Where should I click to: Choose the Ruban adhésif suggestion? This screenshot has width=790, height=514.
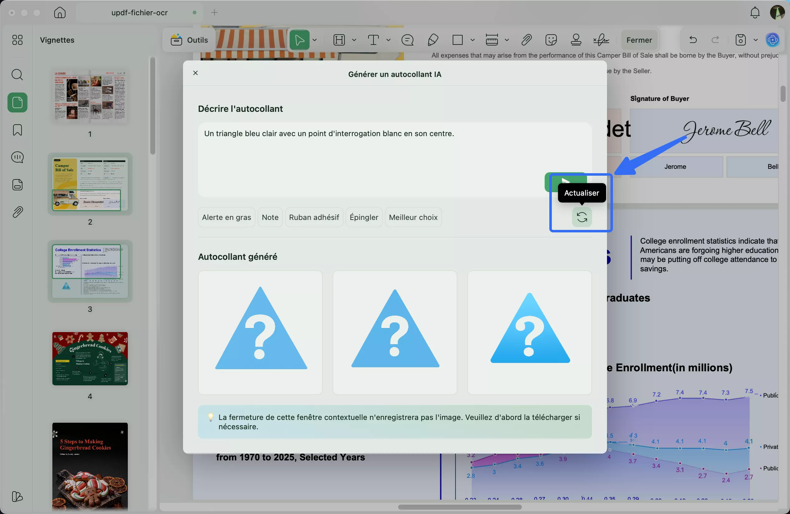pos(314,217)
